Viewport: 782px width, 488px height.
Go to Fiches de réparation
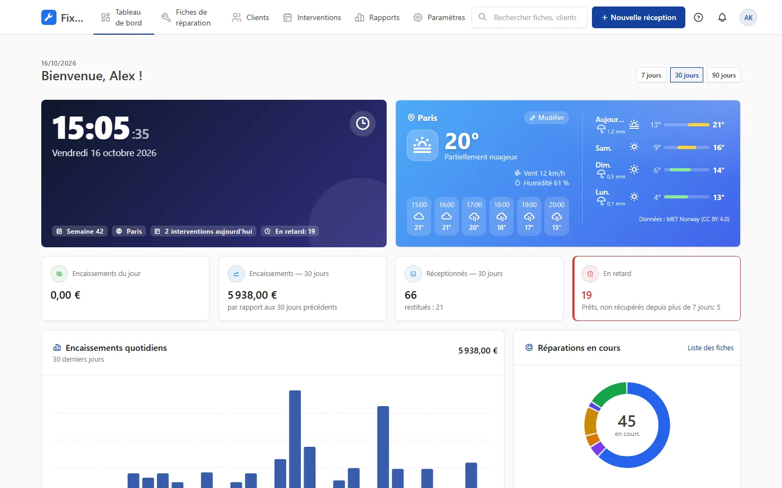(x=187, y=17)
